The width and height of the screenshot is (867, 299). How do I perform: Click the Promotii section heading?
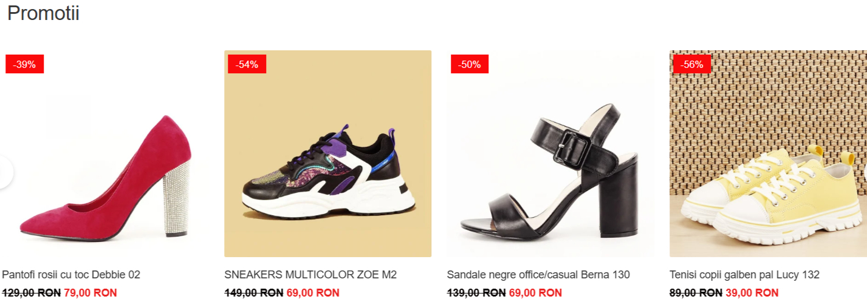click(x=43, y=13)
